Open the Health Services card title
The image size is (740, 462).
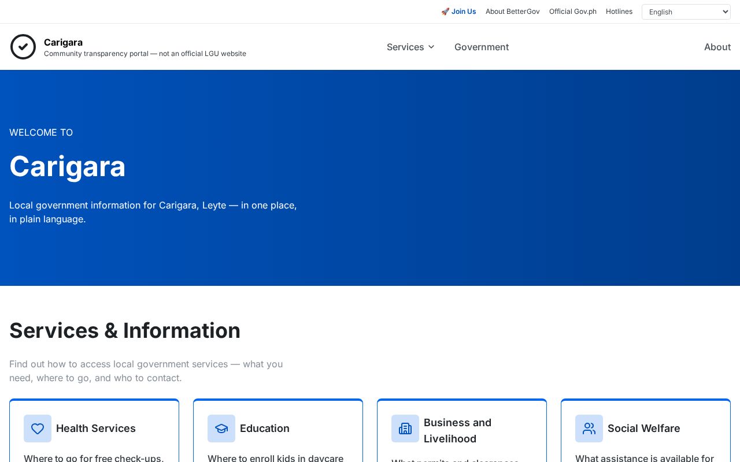(96, 429)
